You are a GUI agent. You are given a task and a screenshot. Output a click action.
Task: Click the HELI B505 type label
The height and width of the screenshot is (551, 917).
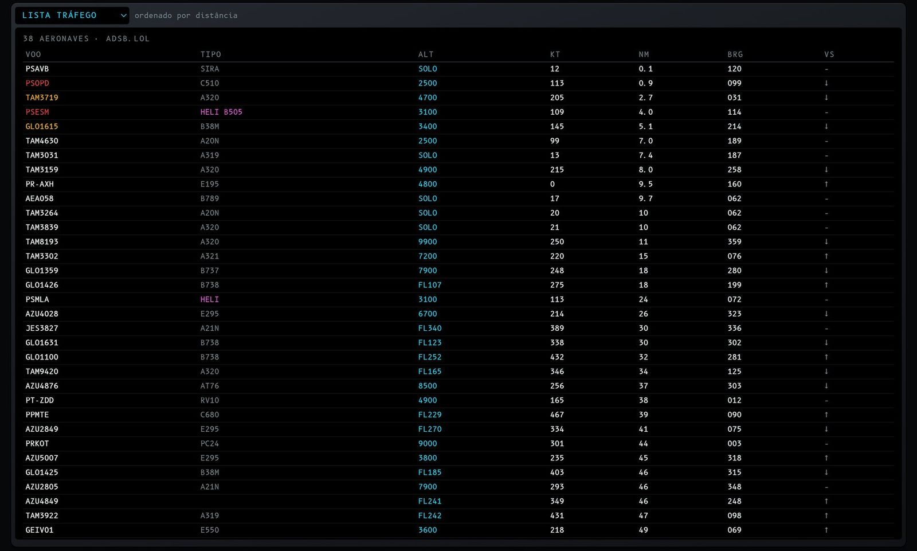[221, 112]
